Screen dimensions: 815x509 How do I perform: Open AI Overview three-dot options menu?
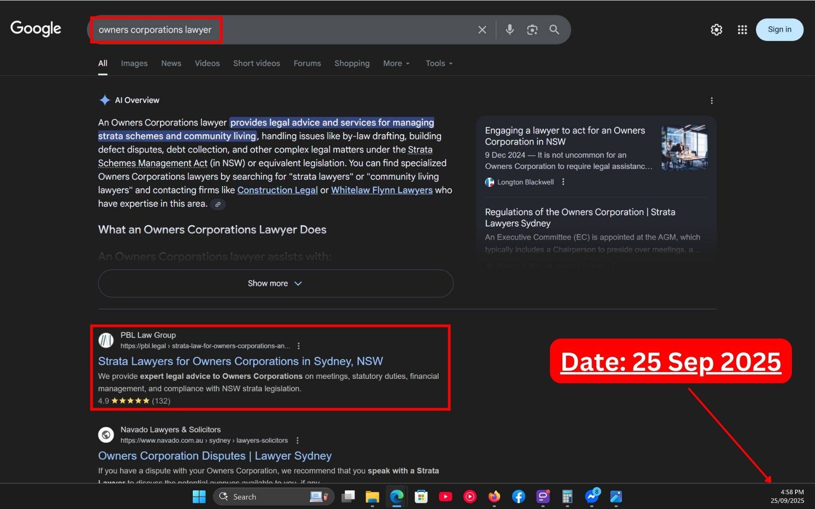[x=711, y=101]
